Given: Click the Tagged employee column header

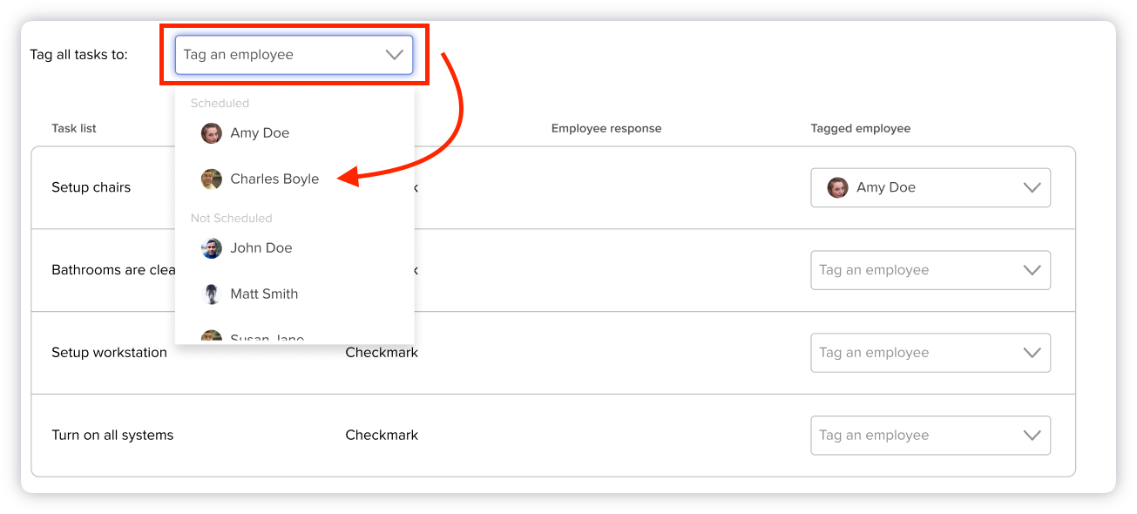Looking at the screenshot, I should 860,129.
